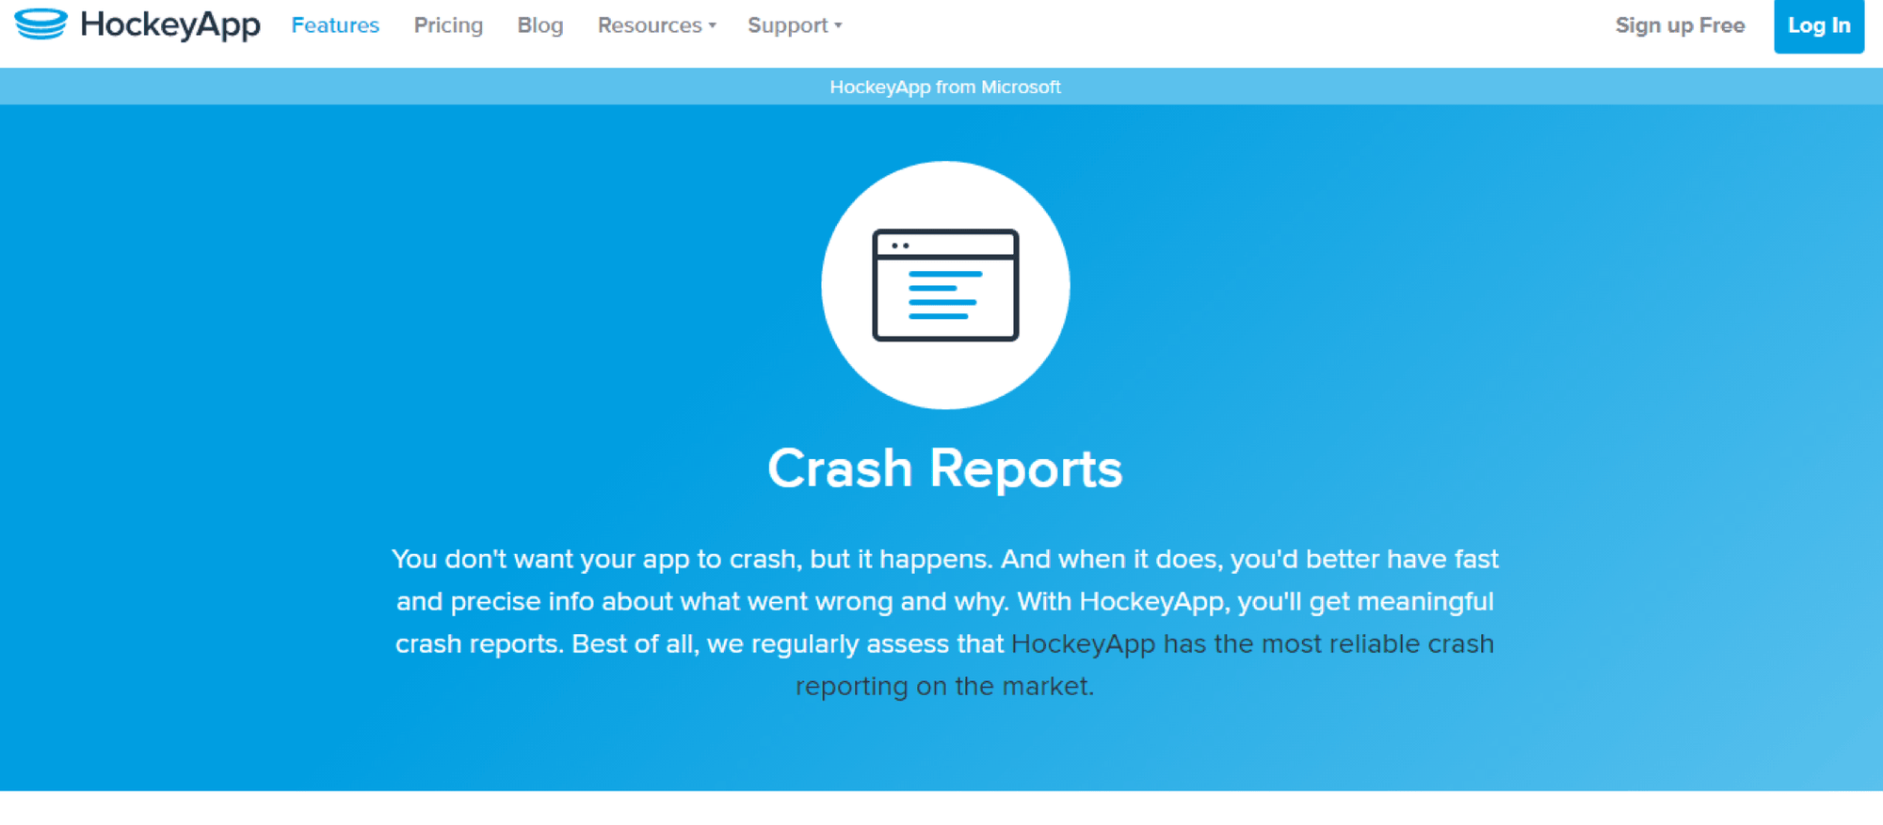
Task: Click Sign up Free link
Action: pyautogui.click(x=1680, y=25)
